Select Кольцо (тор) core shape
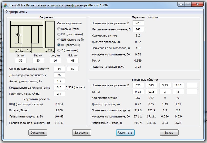This screenshot has width=207, height=143. coord(68,29)
